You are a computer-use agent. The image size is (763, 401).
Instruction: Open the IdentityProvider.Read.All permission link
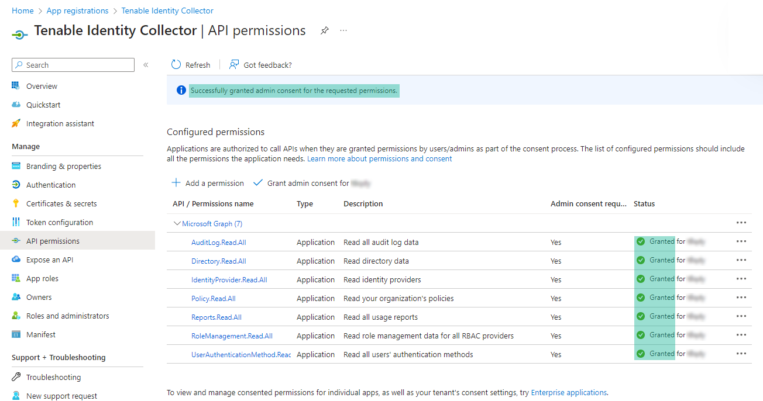point(229,279)
